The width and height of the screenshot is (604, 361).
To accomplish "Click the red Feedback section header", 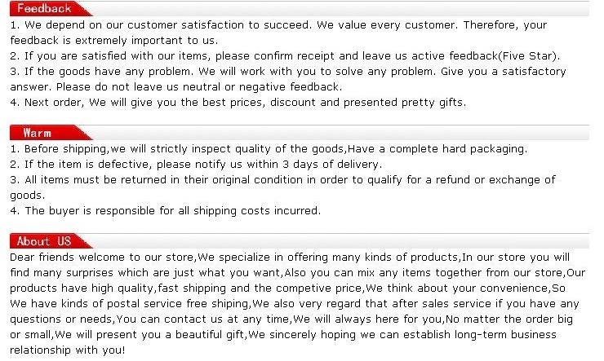I will (49, 8).
